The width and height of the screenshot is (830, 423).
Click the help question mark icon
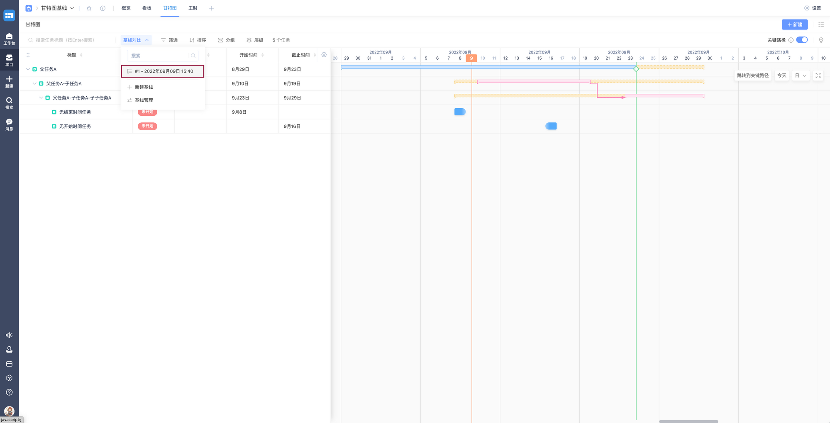9,392
